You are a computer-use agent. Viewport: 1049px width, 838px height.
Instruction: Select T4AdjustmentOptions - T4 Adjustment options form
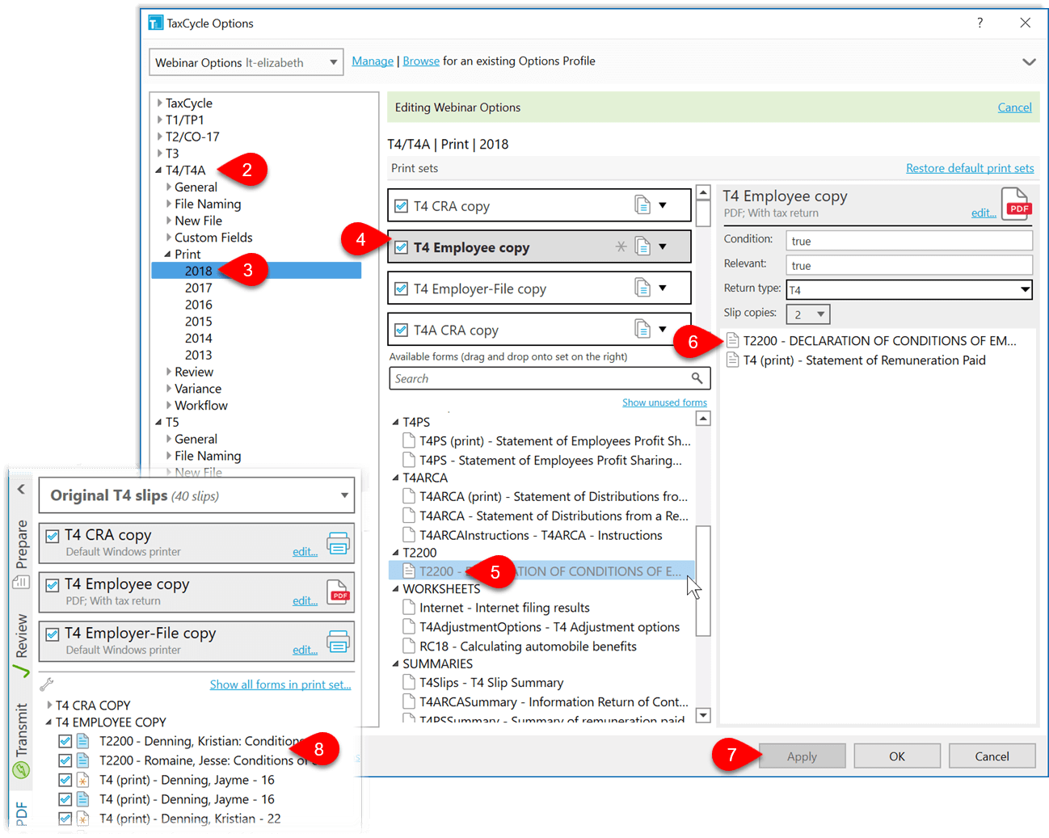coord(550,627)
